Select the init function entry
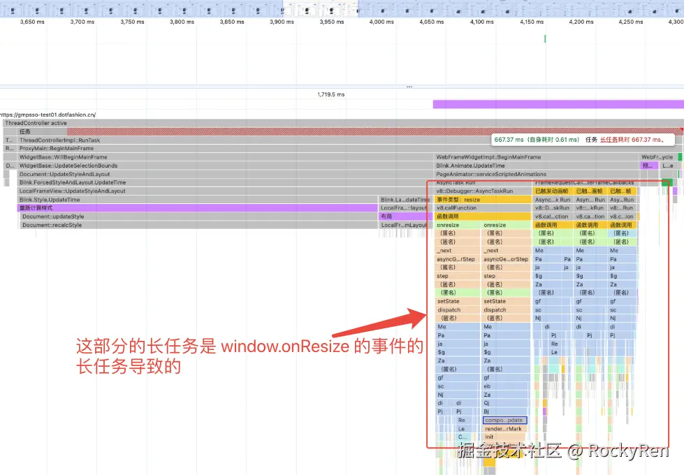This screenshot has height=475, width=684. pyautogui.click(x=504, y=437)
